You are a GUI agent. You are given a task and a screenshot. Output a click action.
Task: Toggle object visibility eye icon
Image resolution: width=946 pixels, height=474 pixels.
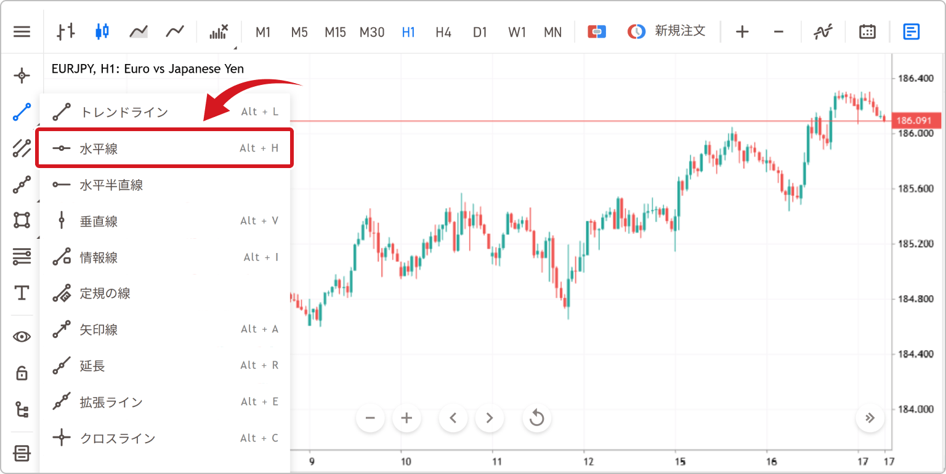point(22,337)
